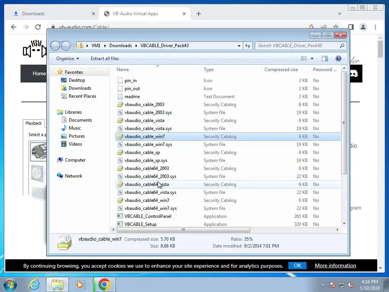Click the change view icon

(304, 59)
